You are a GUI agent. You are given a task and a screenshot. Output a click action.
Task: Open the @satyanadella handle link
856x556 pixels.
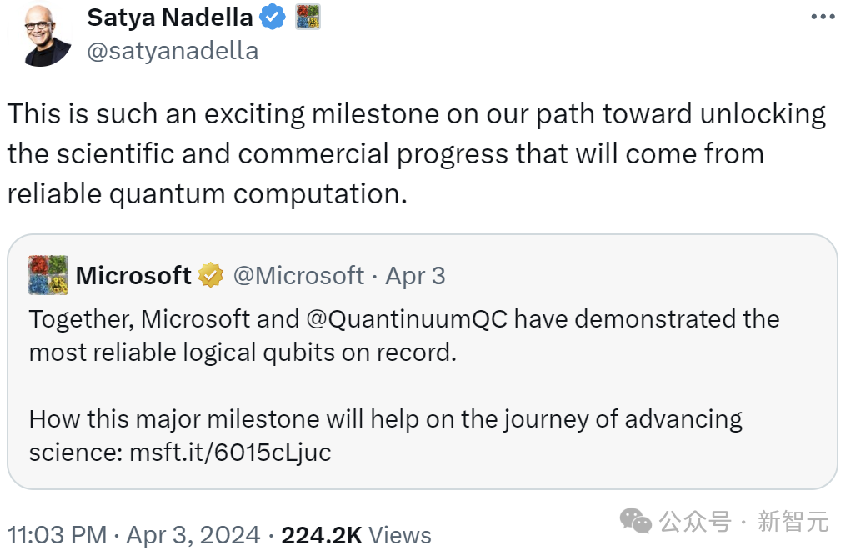point(173,51)
